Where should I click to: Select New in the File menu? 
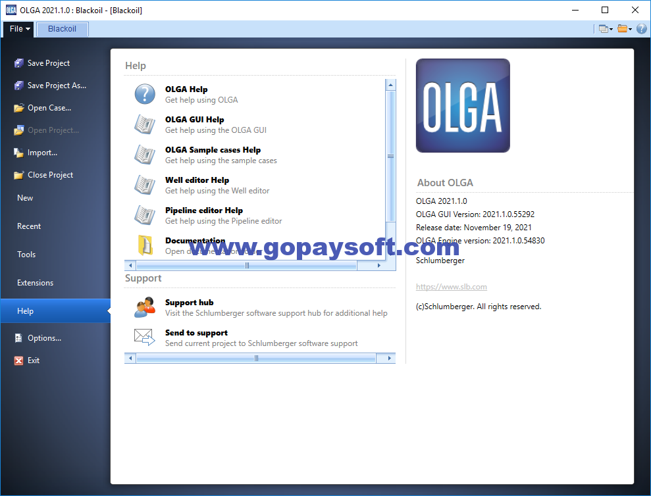tap(25, 198)
